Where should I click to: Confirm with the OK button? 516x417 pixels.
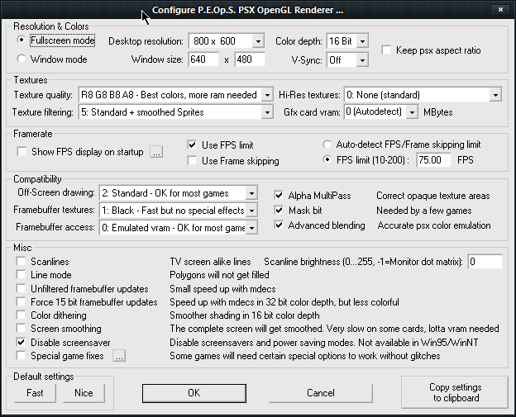[194, 393]
